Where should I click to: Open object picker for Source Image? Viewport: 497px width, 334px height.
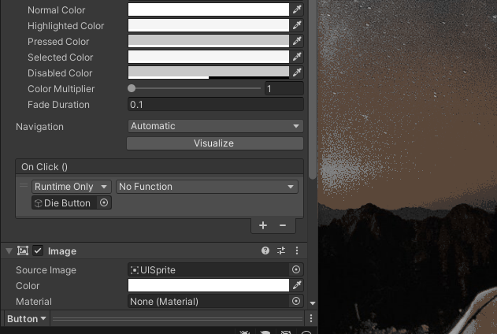coord(296,269)
